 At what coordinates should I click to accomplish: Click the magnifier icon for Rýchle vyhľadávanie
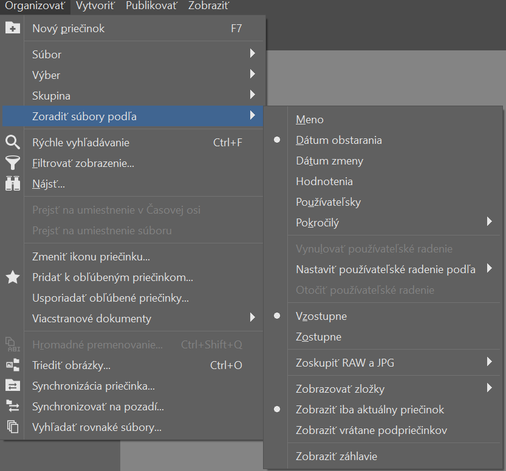tap(13, 142)
